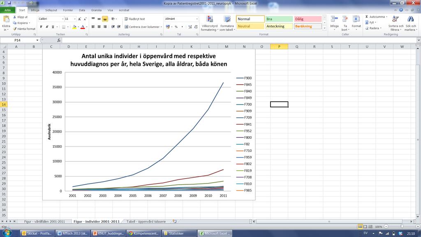421x237 pixels.
Task: Expand the Name Box dropdown arrow
Action: pos(37,40)
